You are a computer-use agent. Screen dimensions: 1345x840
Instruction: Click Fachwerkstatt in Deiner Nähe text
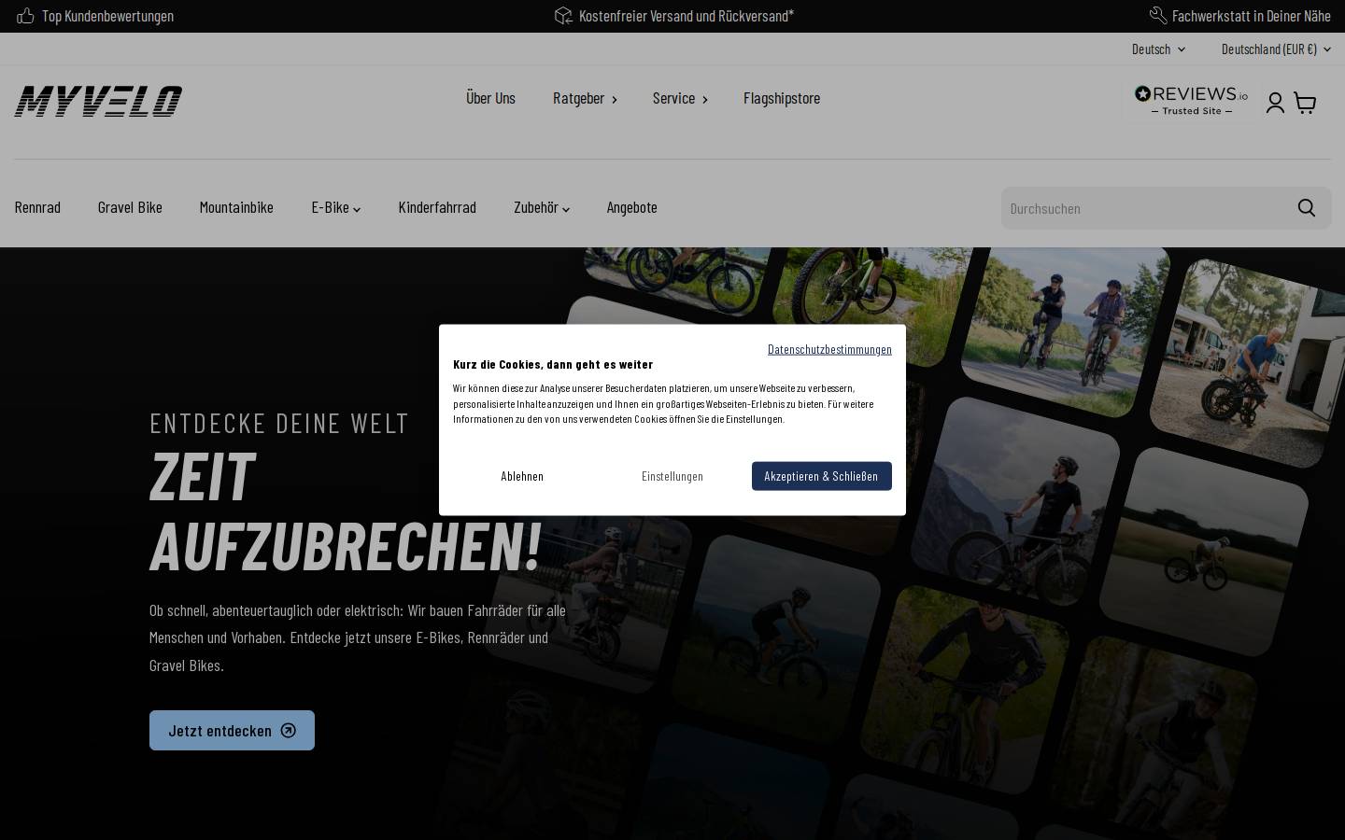tap(1252, 16)
